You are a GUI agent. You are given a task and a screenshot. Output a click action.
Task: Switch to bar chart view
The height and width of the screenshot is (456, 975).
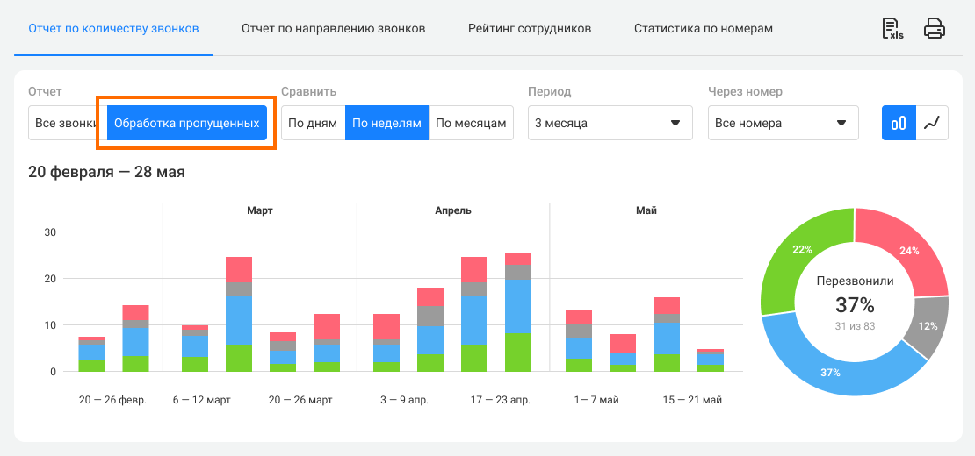point(899,123)
